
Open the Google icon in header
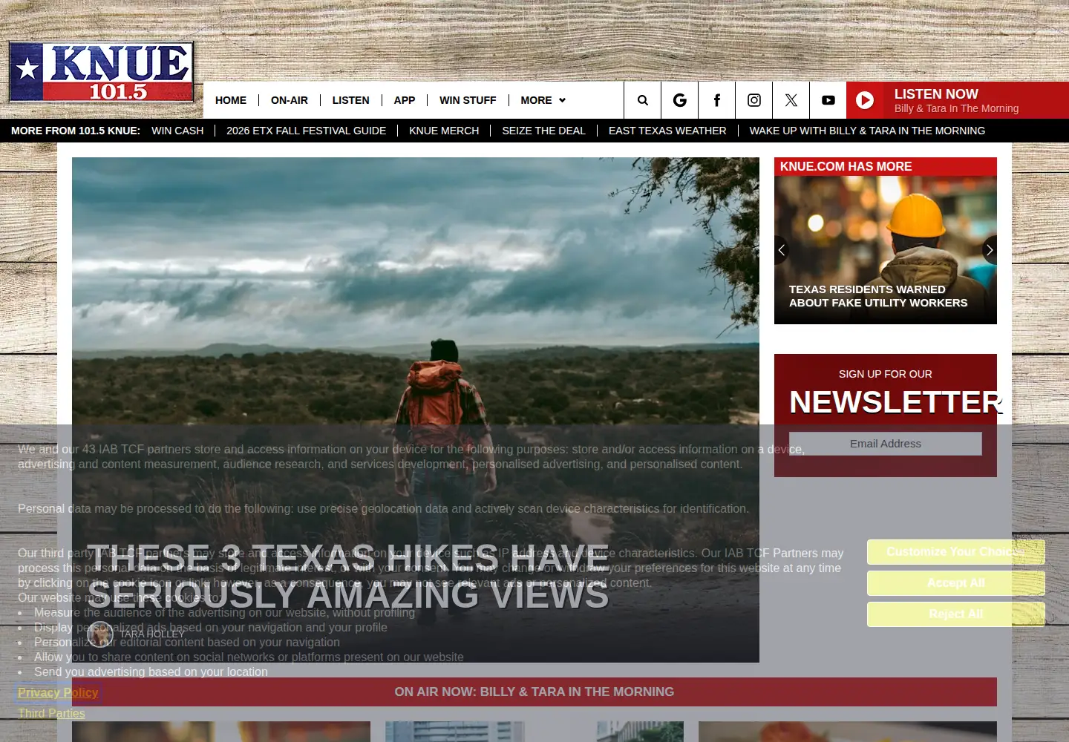click(x=680, y=100)
